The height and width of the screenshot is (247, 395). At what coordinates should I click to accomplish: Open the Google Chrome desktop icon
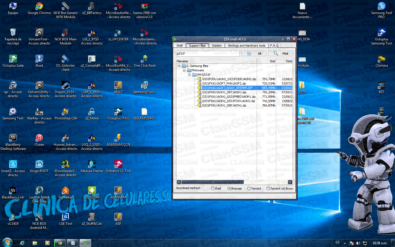point(39,8)
